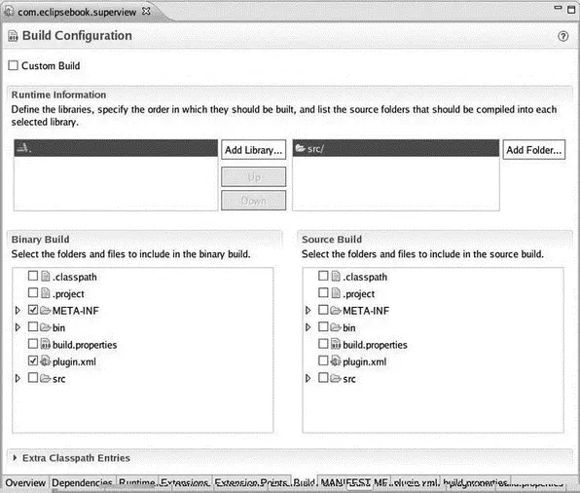Click the src/ folder icon in the folders list
The width and height of the screenshot is (580, 493).
pyautogui.click(x=300, y=148)
